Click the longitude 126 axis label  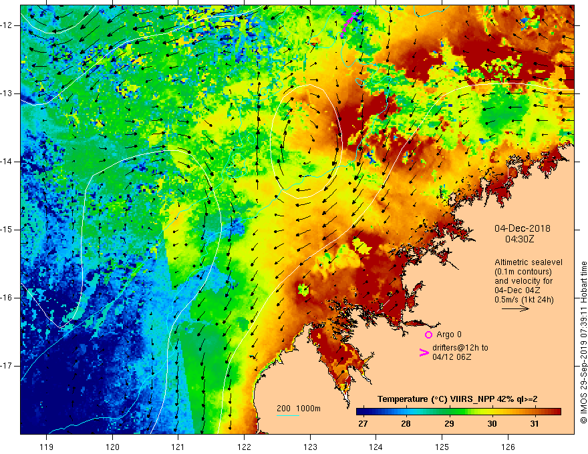(x=508, y=447)
